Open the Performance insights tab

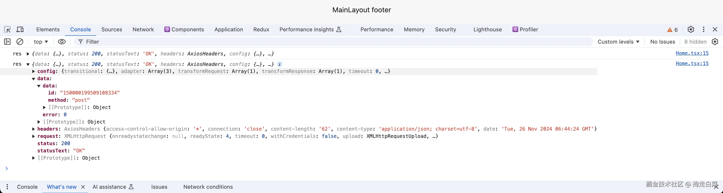[x=311, y=29]
